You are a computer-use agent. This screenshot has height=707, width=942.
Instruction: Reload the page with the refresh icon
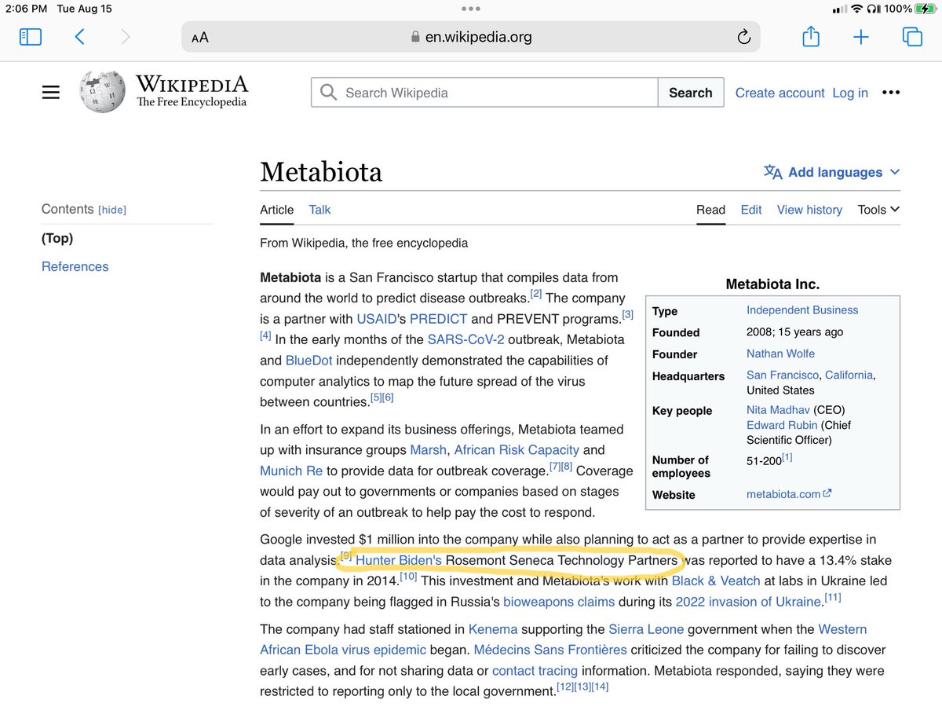(743, 37)
